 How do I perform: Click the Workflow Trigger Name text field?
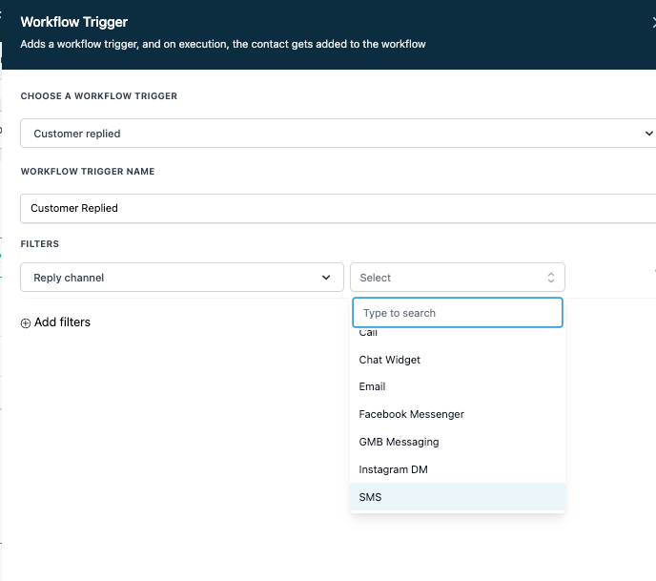point(334,208)
